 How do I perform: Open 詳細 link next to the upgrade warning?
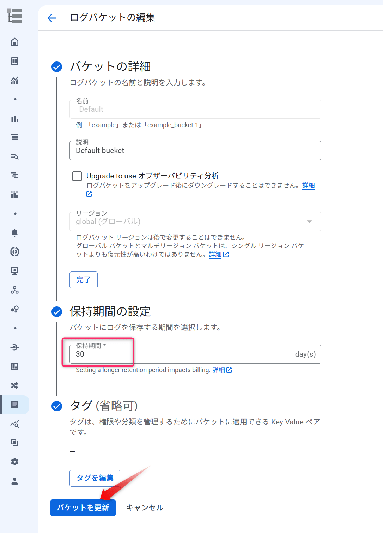pyautogui.click(x=308, y=186)
